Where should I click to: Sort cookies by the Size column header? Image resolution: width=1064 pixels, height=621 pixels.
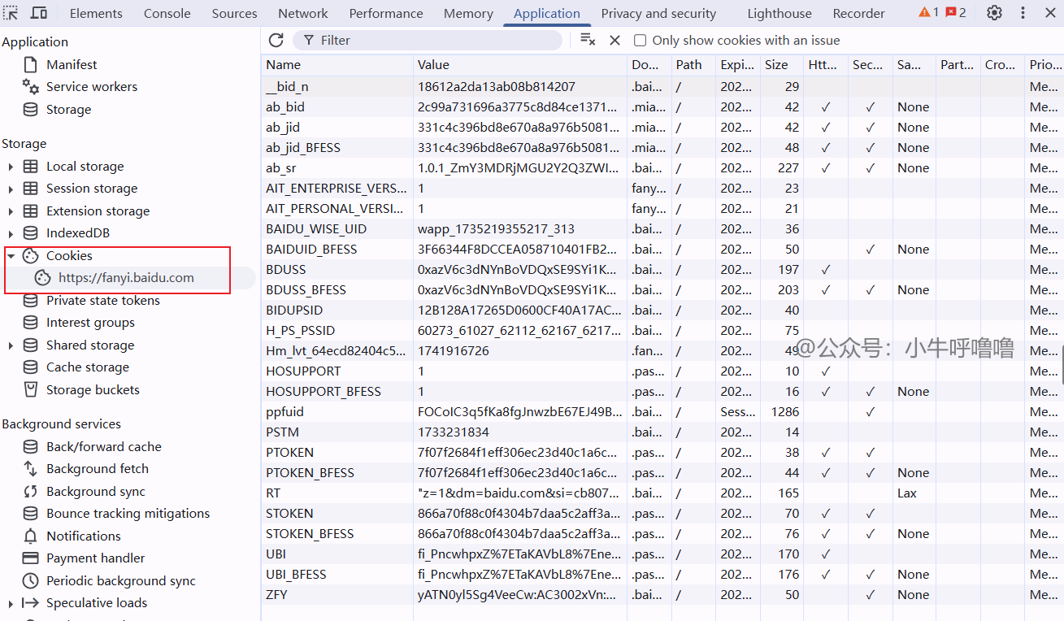coord(776,65)
